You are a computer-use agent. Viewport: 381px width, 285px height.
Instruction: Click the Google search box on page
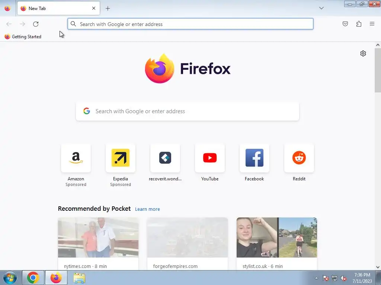tap(188, 111)
